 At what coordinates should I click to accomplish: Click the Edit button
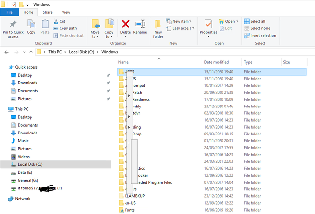[x=226, y=28]
